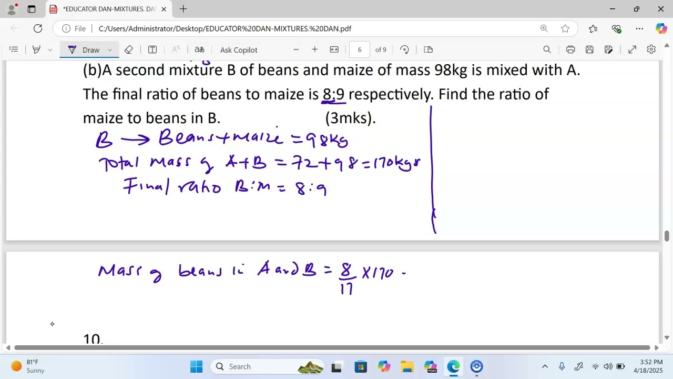Screen dimensions: 673x379
Task: Open PDF viewer settings gear
Action: (x=651, y=49)
